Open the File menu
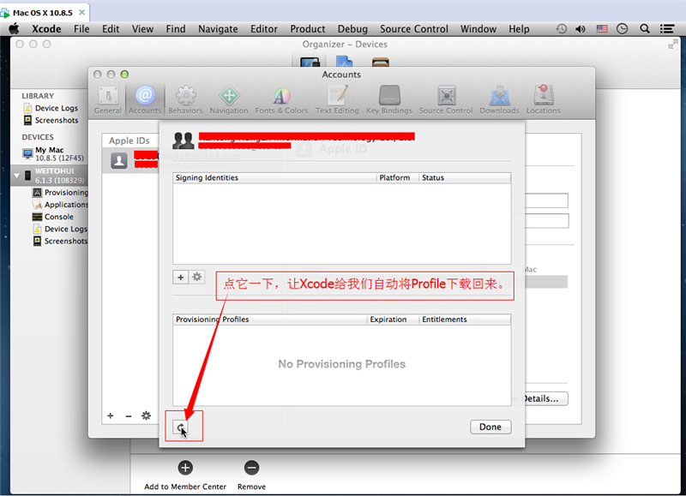Screen dimensions: 686x496 click(81, 29)
